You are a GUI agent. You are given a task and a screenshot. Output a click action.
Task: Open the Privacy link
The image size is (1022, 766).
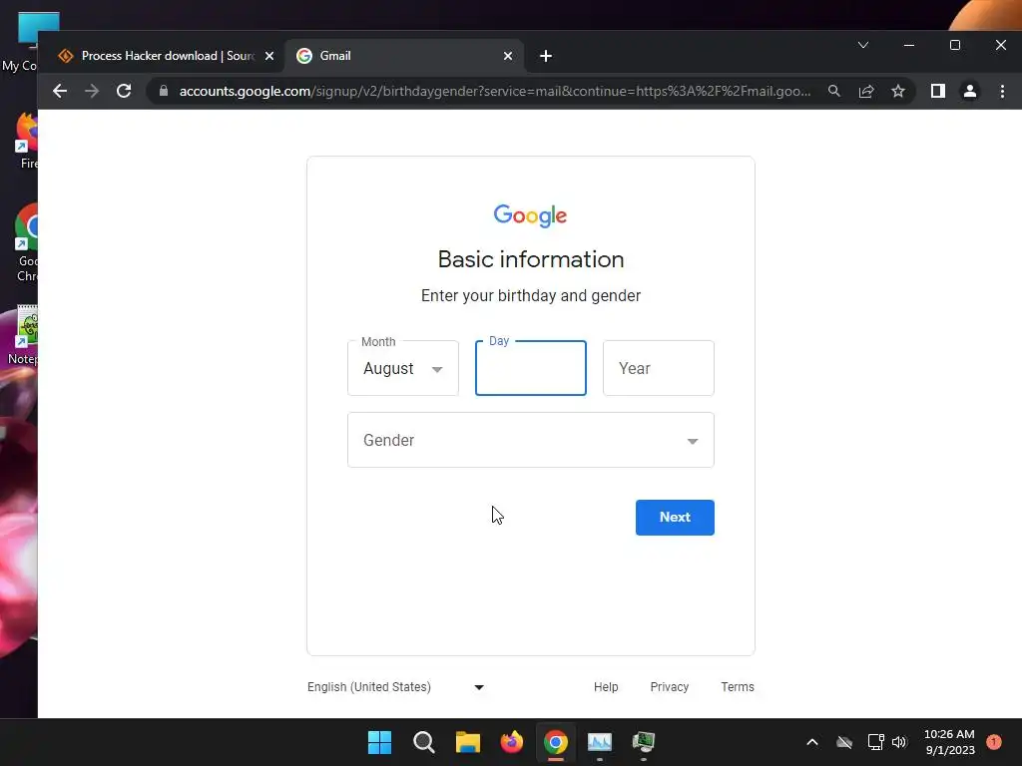pyautogui.click(x=670, y=687)
